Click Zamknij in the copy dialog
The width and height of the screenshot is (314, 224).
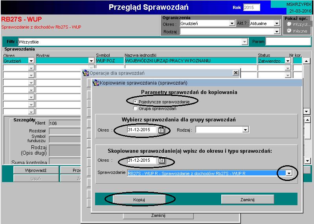click(x=248, y=200)
